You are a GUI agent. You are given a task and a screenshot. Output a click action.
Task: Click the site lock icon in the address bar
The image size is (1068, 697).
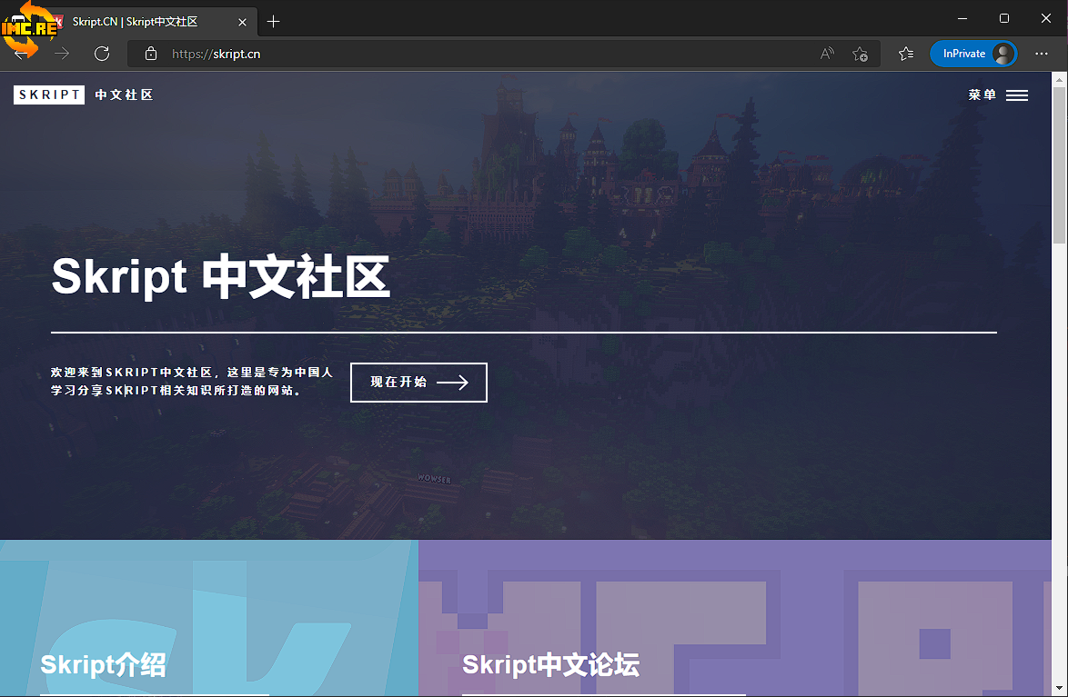point(151,54)
